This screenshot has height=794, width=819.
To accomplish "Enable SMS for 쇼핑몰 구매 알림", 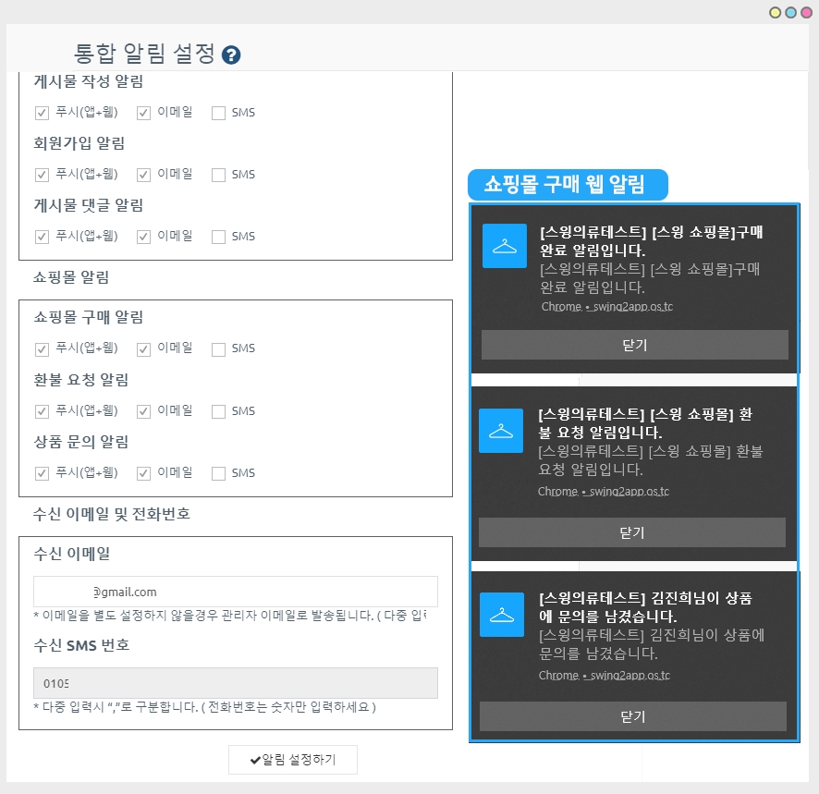I will coord(218,349).
